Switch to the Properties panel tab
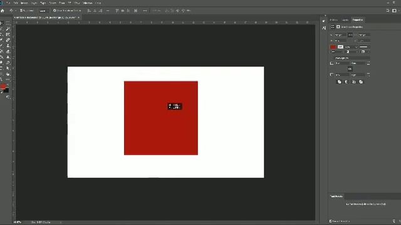401x225 pixels. (358, 19)
